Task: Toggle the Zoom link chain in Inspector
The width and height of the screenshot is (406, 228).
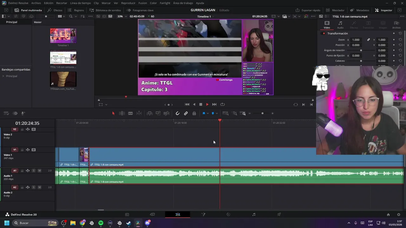Action: coord(369,40)
